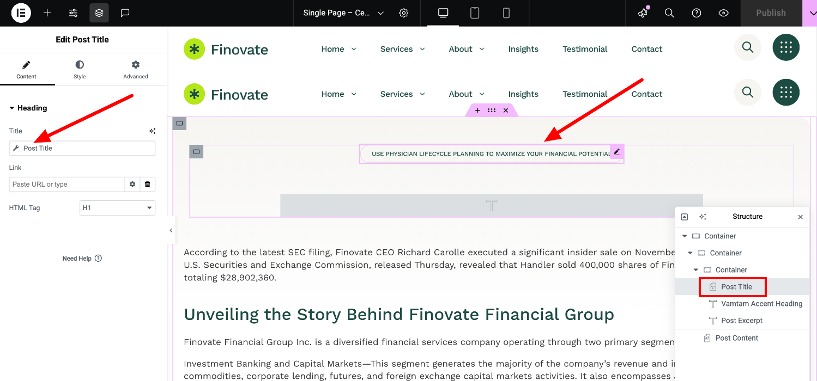The width and height of the screenshot is (817, 381).
Task: Click the gray text widget placeholder
Action: 492,205
